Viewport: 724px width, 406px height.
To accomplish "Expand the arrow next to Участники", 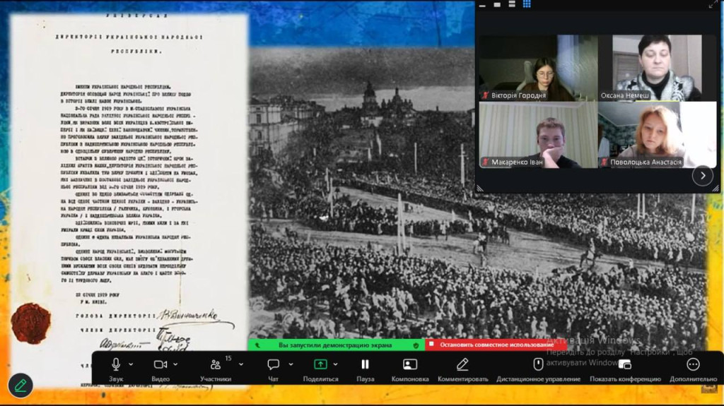I will pyautogui.click(x=241, y=364).
